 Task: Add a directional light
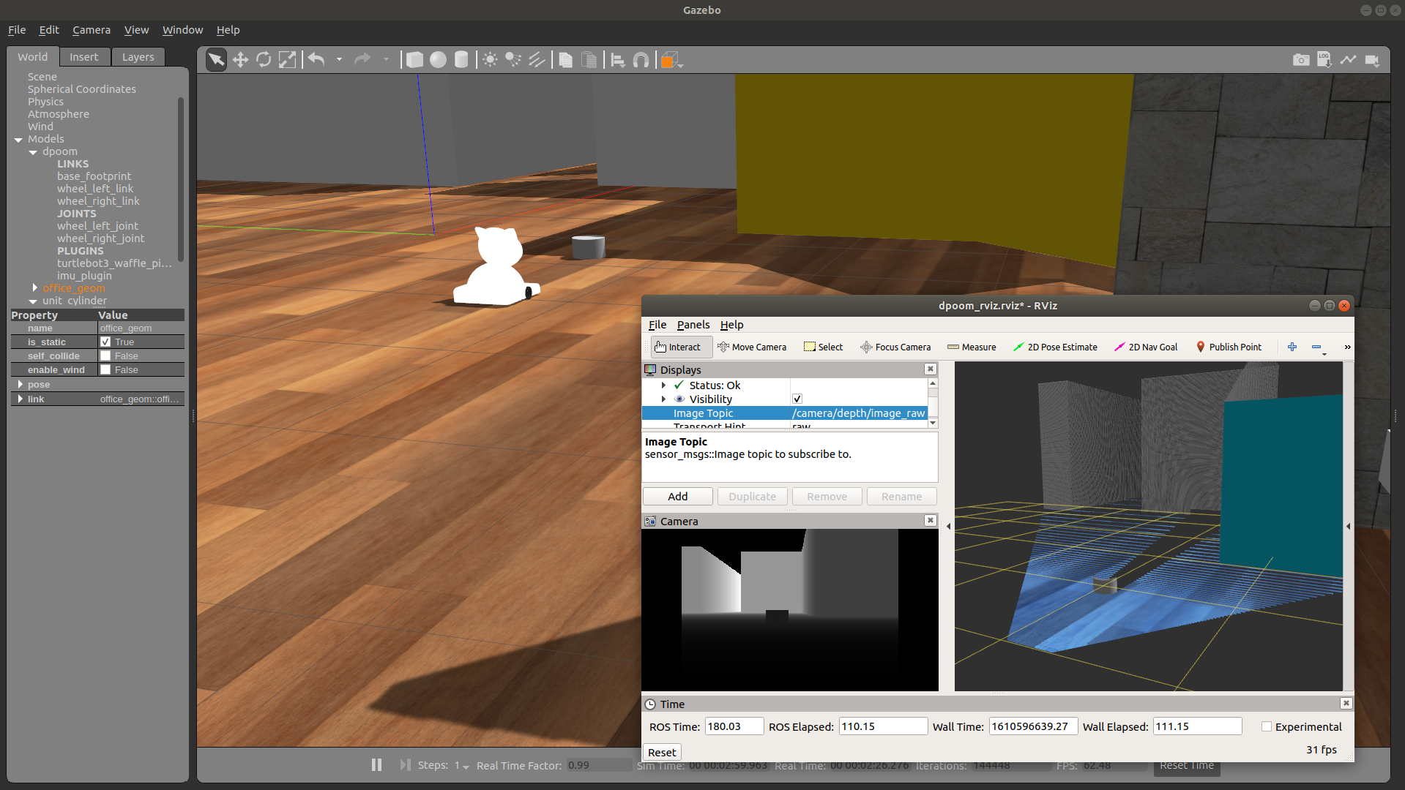[x=537, y=60]
